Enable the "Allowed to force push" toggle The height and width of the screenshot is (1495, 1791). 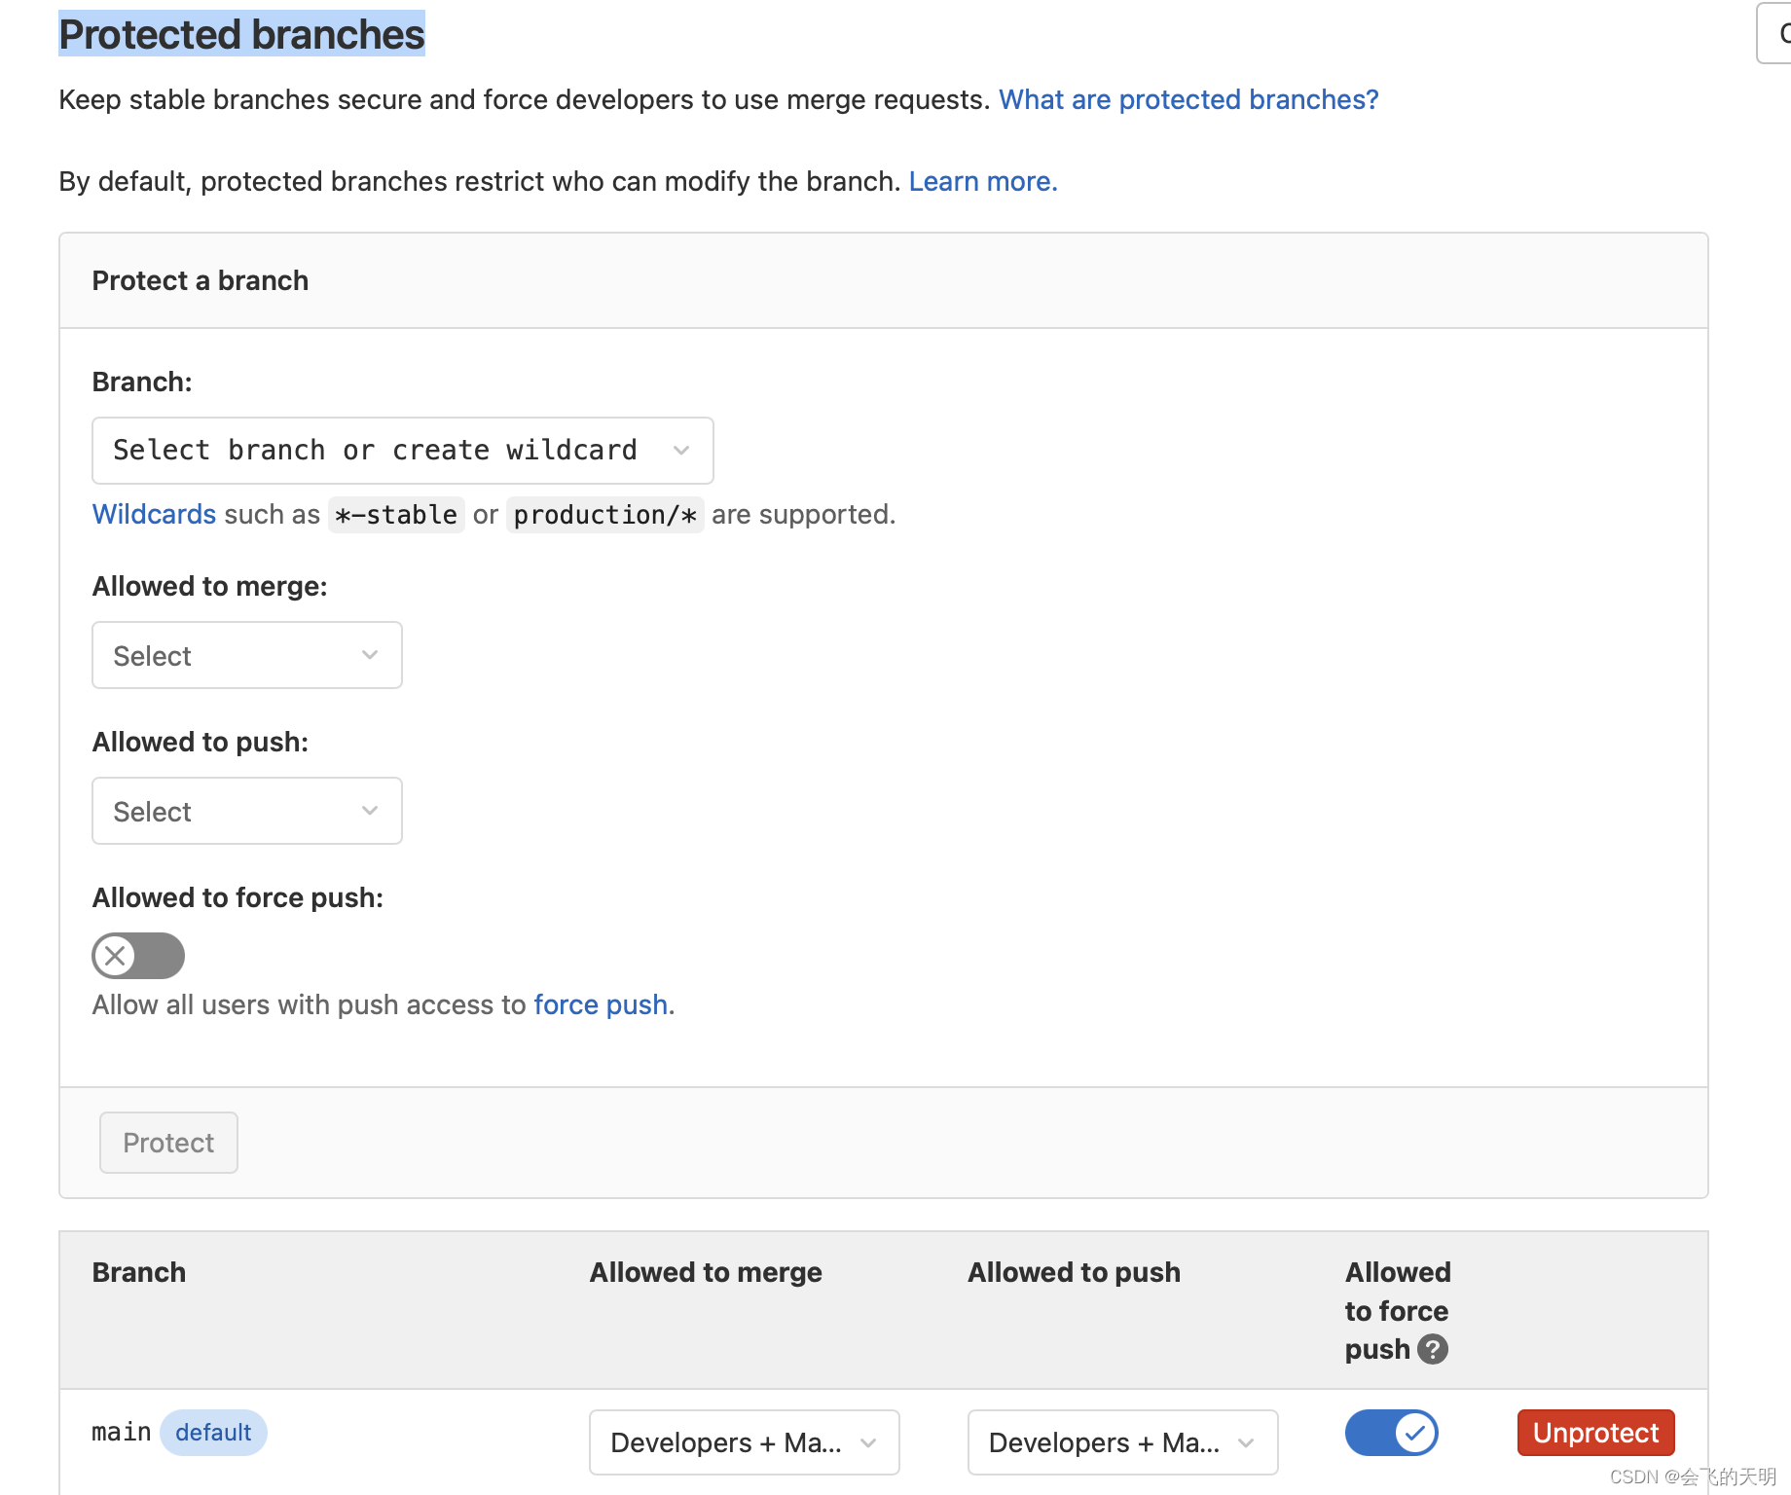137,955
